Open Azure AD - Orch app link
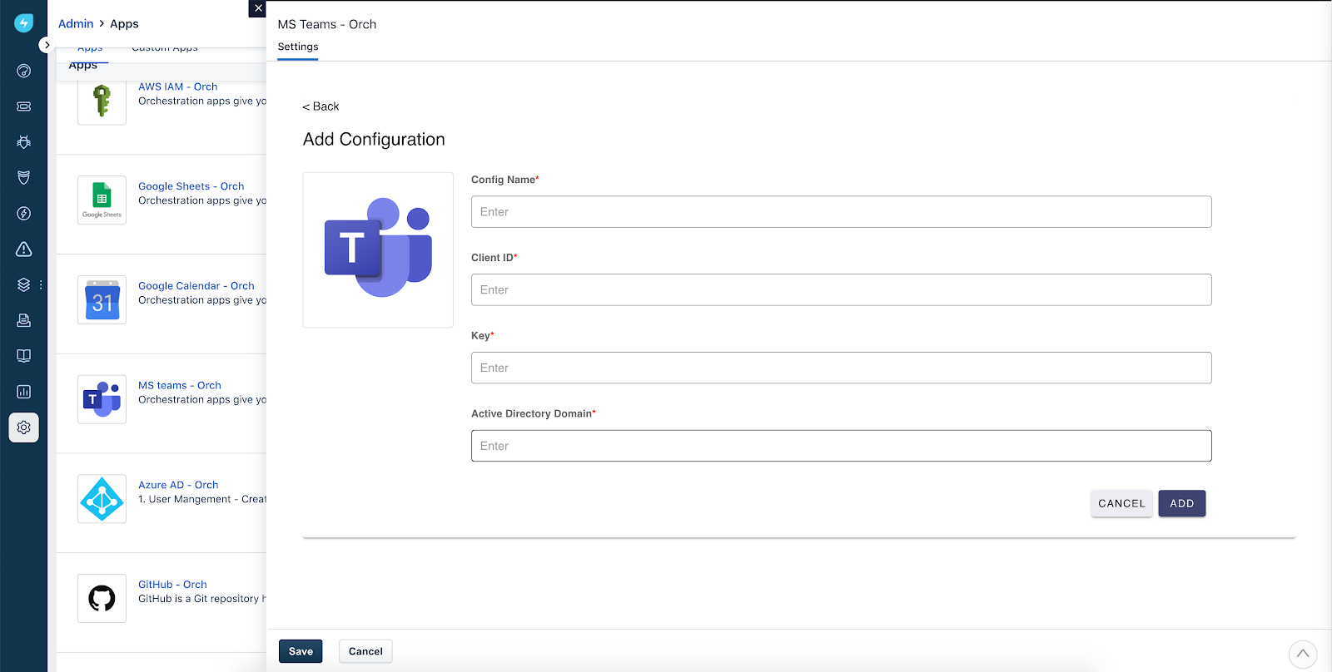 click(x=178, y=485)
